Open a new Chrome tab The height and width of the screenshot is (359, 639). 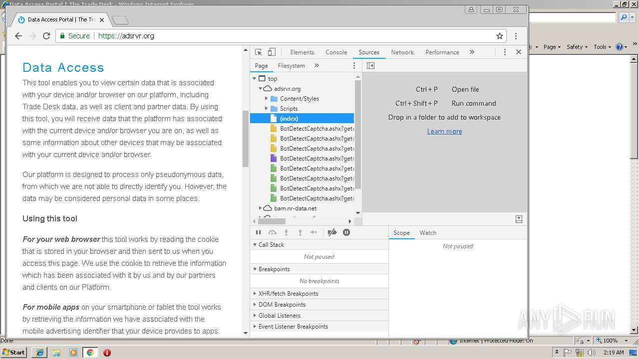pyautogui.click(x=120, y=20)
